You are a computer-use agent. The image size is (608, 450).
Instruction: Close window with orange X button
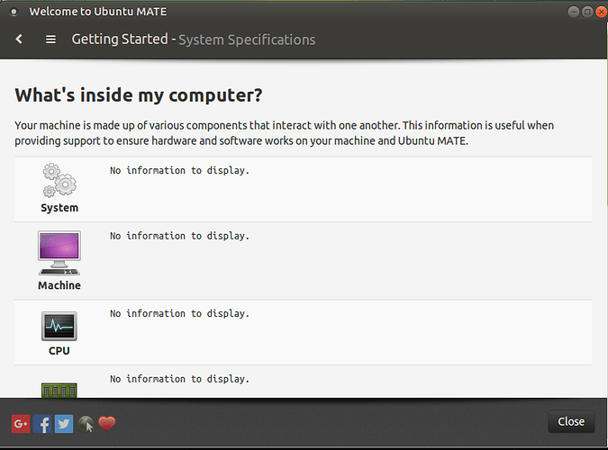pyautogui.click(x=602, y=12)
